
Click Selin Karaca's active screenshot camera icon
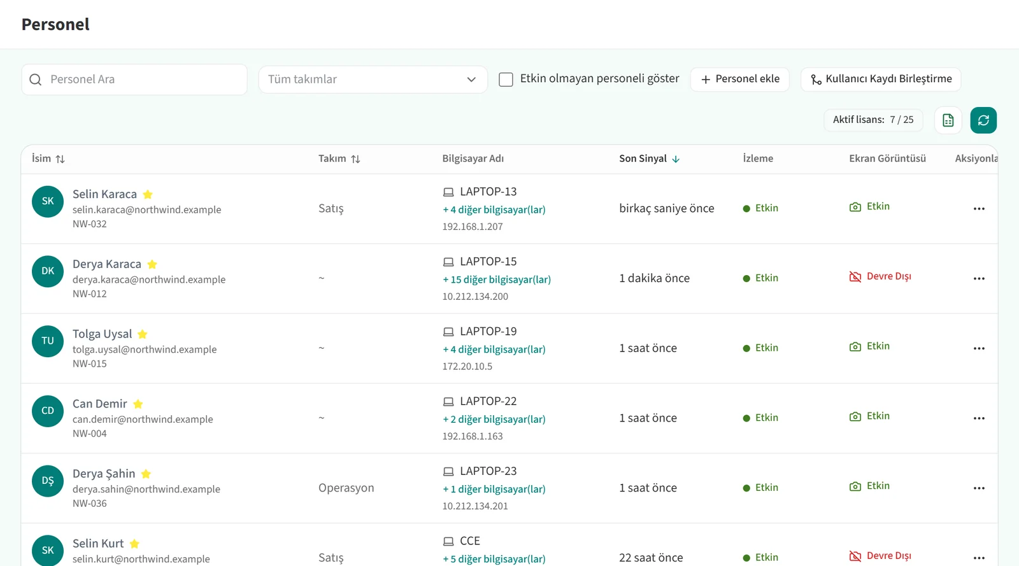[x=855, y=207]
